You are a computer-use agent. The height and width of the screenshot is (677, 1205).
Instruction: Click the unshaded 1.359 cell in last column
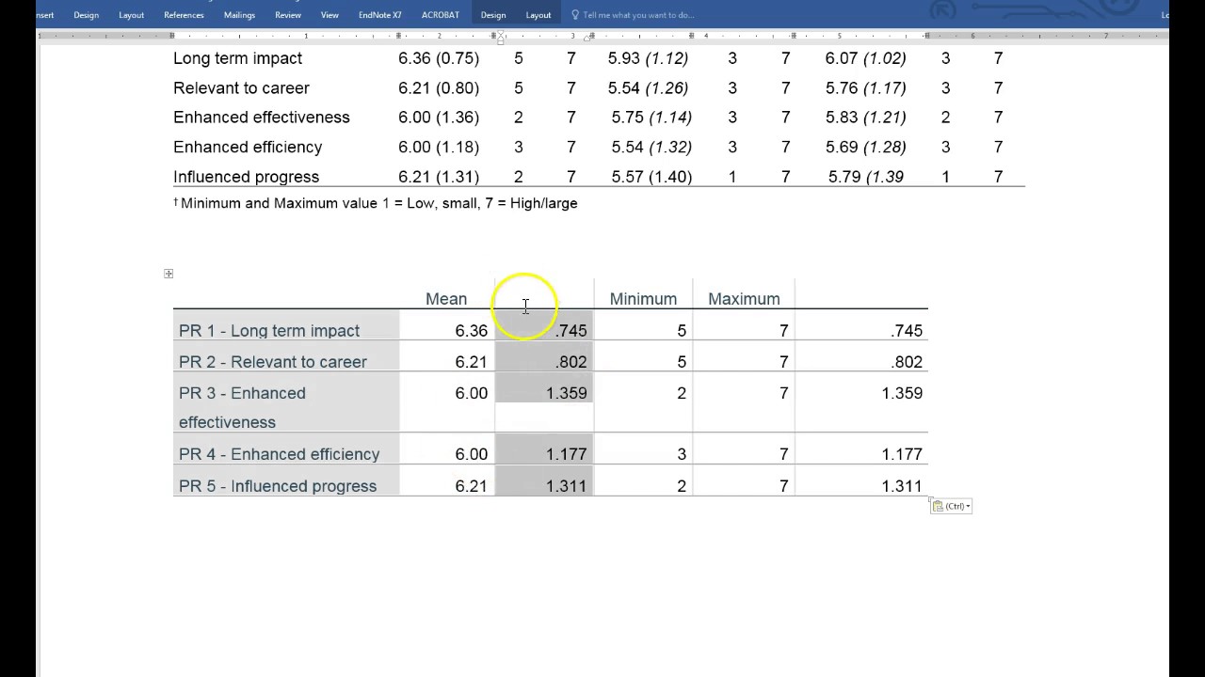click(x=902, y=393)
